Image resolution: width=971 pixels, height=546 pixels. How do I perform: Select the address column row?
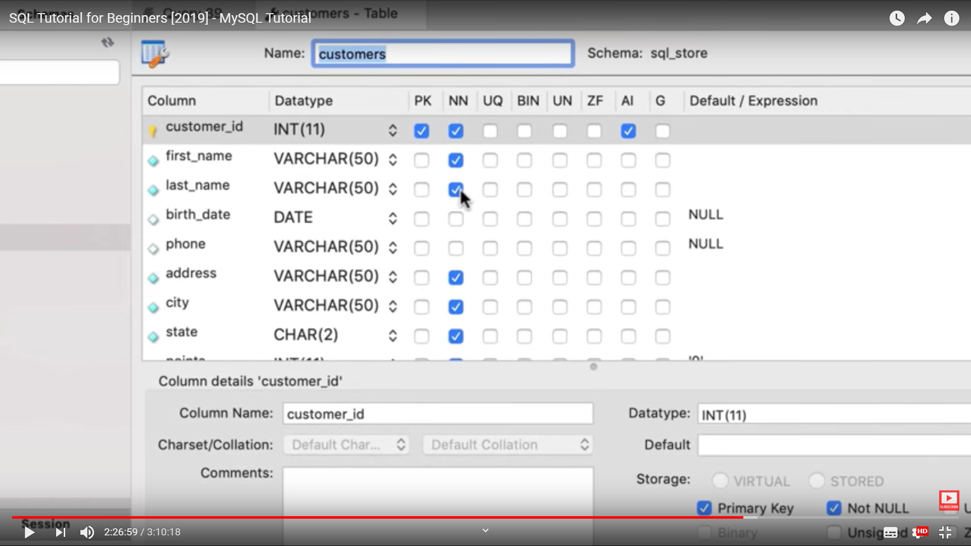[x=191, y=274]
